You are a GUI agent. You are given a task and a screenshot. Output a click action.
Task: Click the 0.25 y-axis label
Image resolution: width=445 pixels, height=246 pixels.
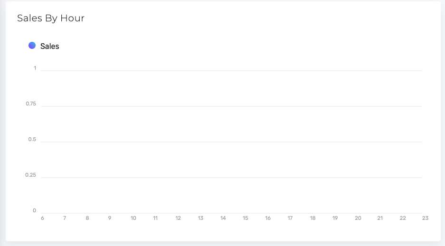point(31,175)
